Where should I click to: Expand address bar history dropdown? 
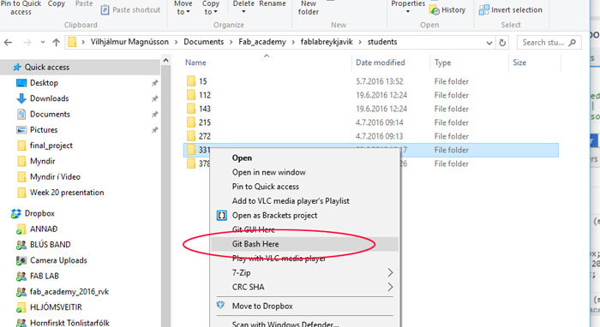[x=489, y=43]
